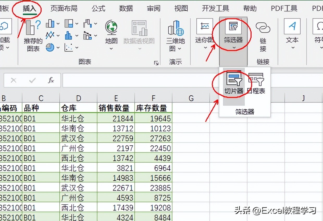The height and width of the screenshot is (221, 323).
Task: Select cell with value 17439
Action: (116, 207)
